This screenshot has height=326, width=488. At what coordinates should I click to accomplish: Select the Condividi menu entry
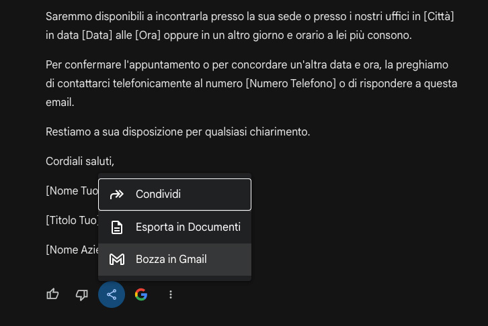coord(158,195)
